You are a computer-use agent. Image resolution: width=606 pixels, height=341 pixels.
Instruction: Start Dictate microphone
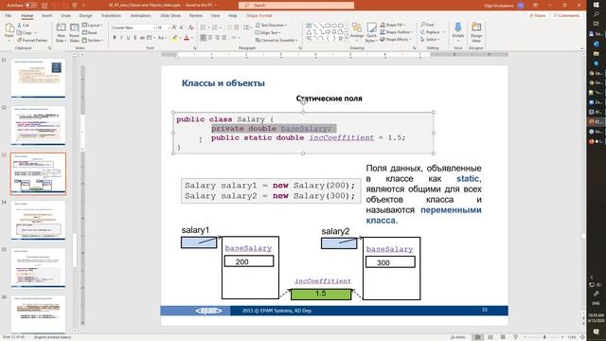click(458, 31)
